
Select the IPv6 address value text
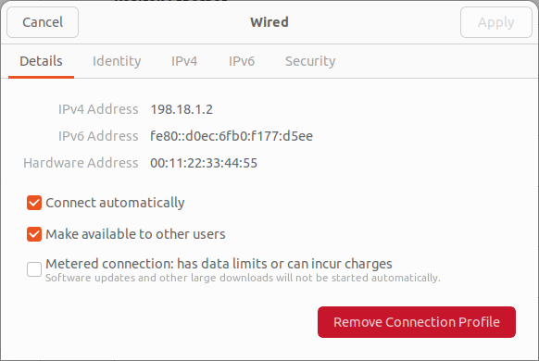click(x=232, y=136)
